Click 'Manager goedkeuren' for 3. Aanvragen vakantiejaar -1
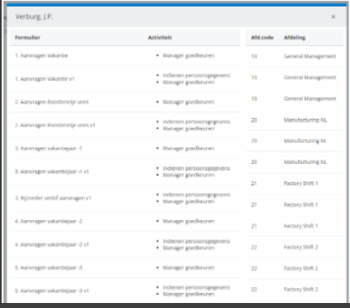Screen dimensions: 350x308 click(x=188, y=148)
